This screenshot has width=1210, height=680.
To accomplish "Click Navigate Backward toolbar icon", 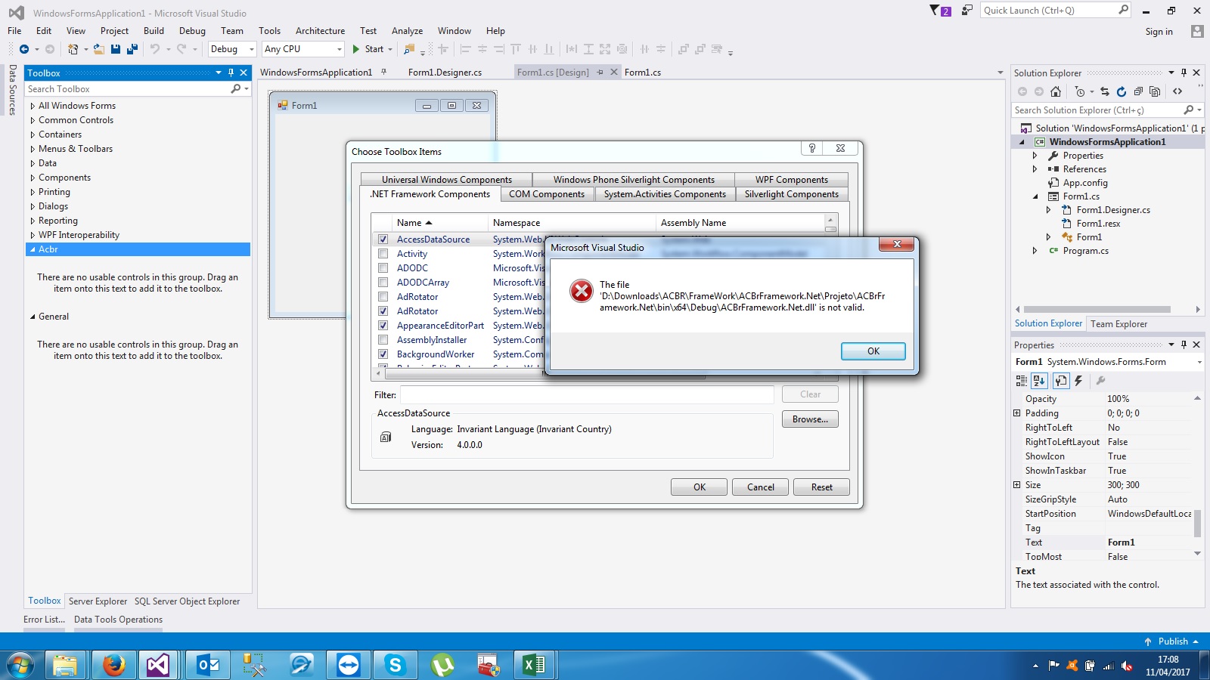I will (24, 49).
